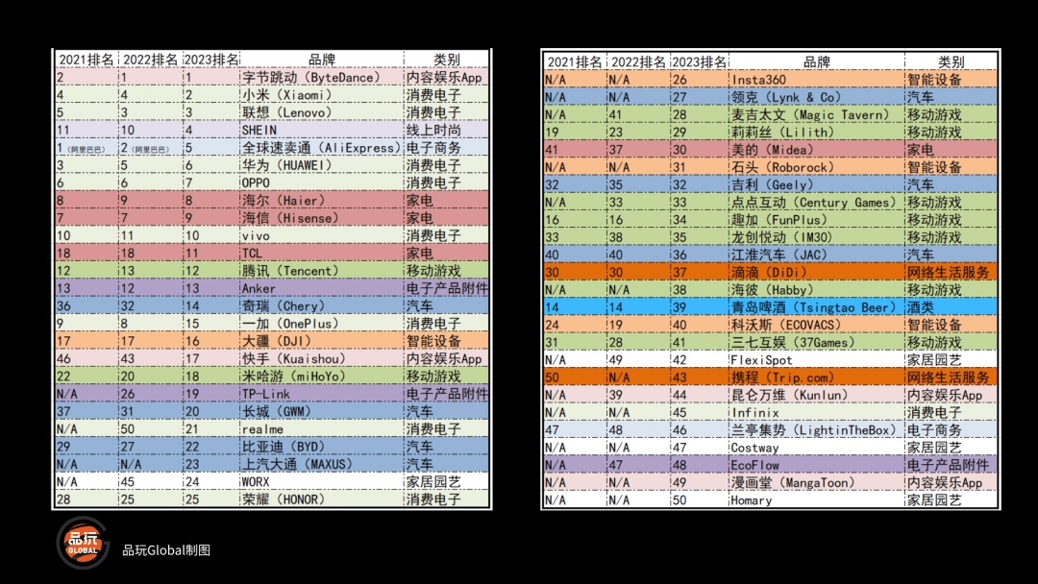Select the 2 (阿里巴巴) rank cell
Image resolution: width=1038 pixels, height=584 pixels.
tap(151, 148)
